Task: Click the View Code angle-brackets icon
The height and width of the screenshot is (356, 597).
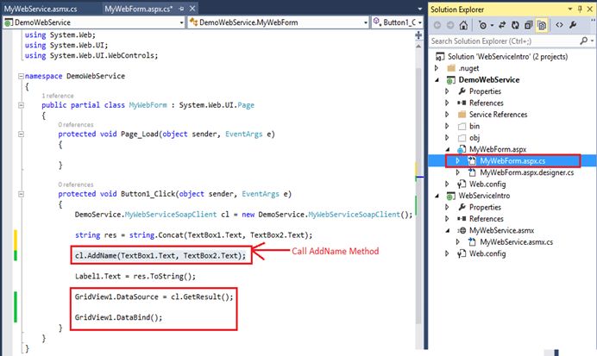Action: pos(559,25)
